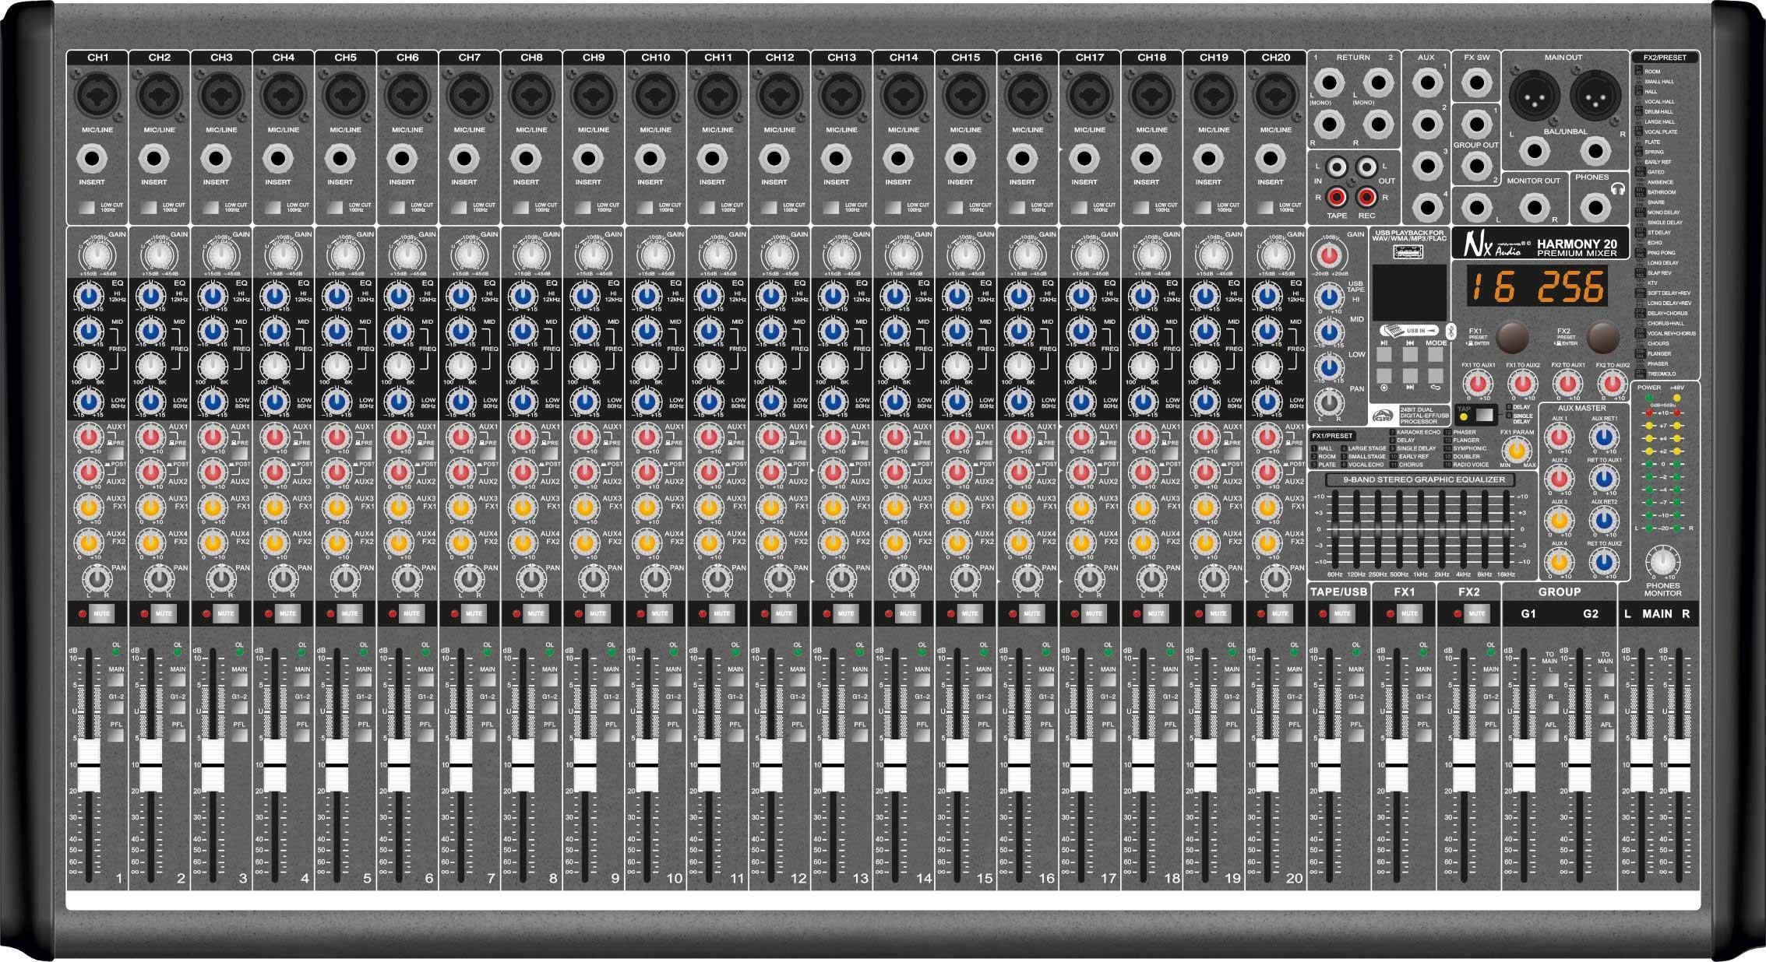Toggle the AUX1 PRE switch on channel 5
The image size is (1766, 962).
[363, 455]
